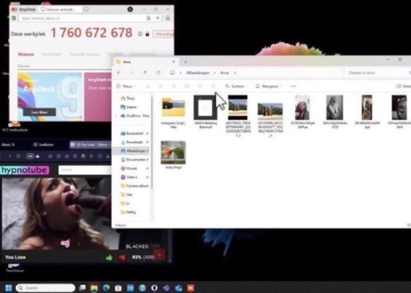Click the delete trash icon in File Explorer toolbar
Viewport: 411px width, 293px height.
click(213, 86)
